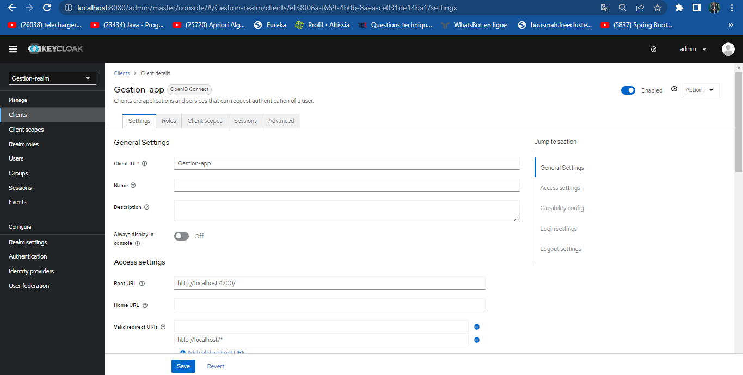Switch to the Roles tab
Viewport: 743px width, 375px height.
(x=168, y=121)
